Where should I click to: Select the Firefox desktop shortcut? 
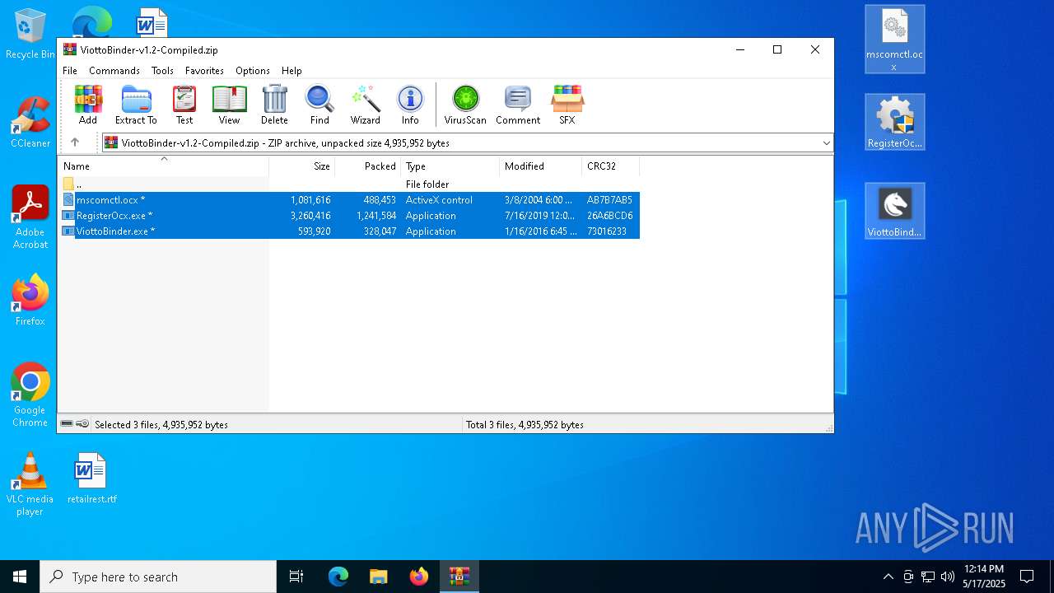30,300
